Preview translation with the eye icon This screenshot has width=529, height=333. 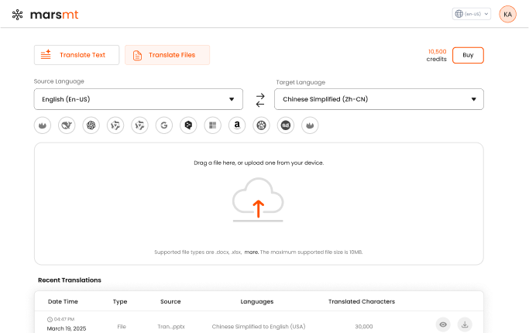[x=442, y=325]
